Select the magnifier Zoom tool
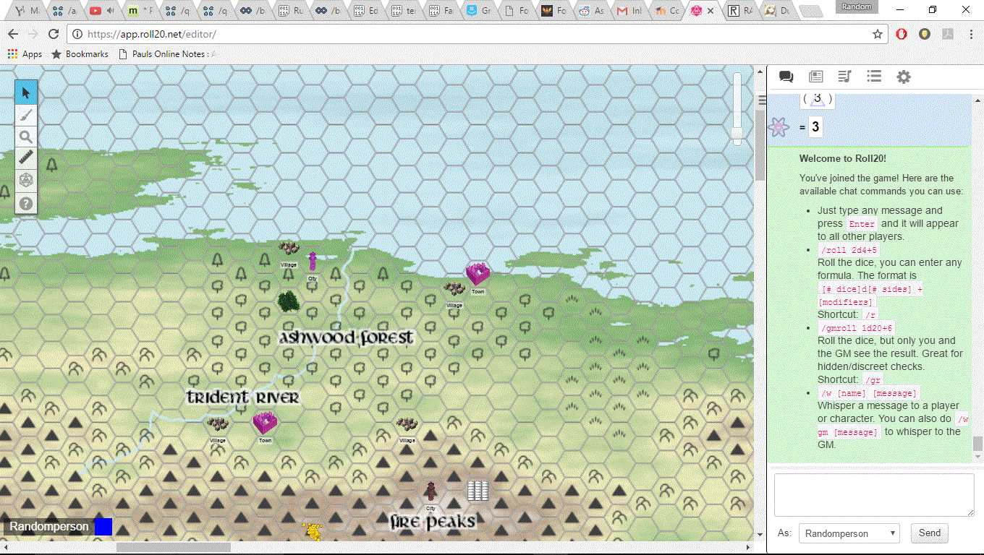This screenshot has height=555, width=984. [x=26, y=137]
